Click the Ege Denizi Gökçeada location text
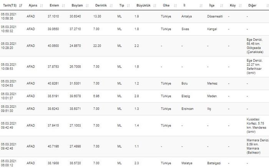269x168 pixels. (255, 46)
